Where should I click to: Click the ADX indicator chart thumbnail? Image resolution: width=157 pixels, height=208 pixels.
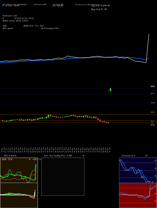19,170
